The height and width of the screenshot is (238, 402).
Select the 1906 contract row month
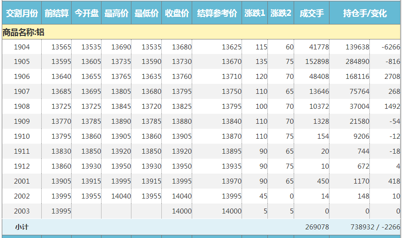pos(22,77)
